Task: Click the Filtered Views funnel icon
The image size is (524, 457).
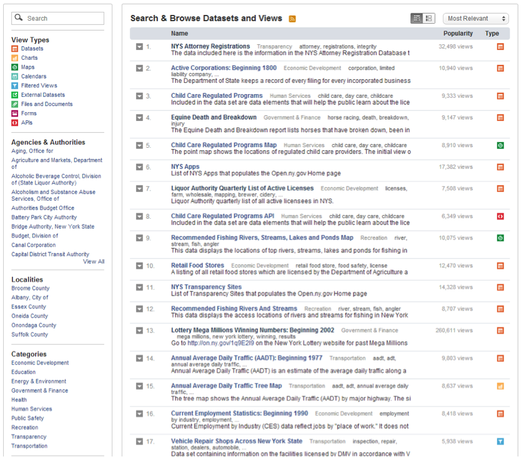Action: tap(15, 86)
